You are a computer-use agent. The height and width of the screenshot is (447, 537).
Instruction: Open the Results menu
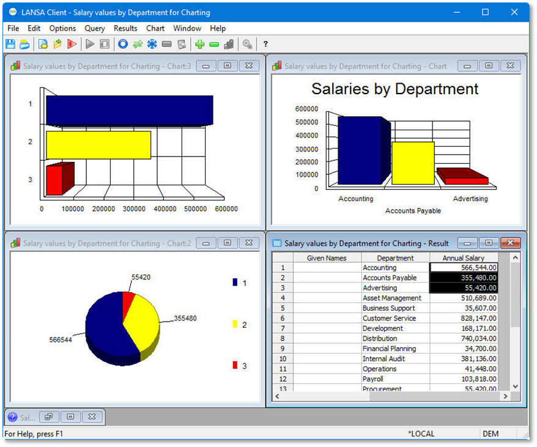point(125,28)
